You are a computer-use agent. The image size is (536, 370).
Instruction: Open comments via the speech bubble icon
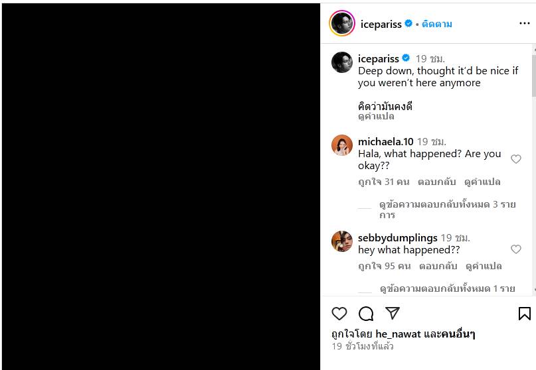(x=366, y=314)
